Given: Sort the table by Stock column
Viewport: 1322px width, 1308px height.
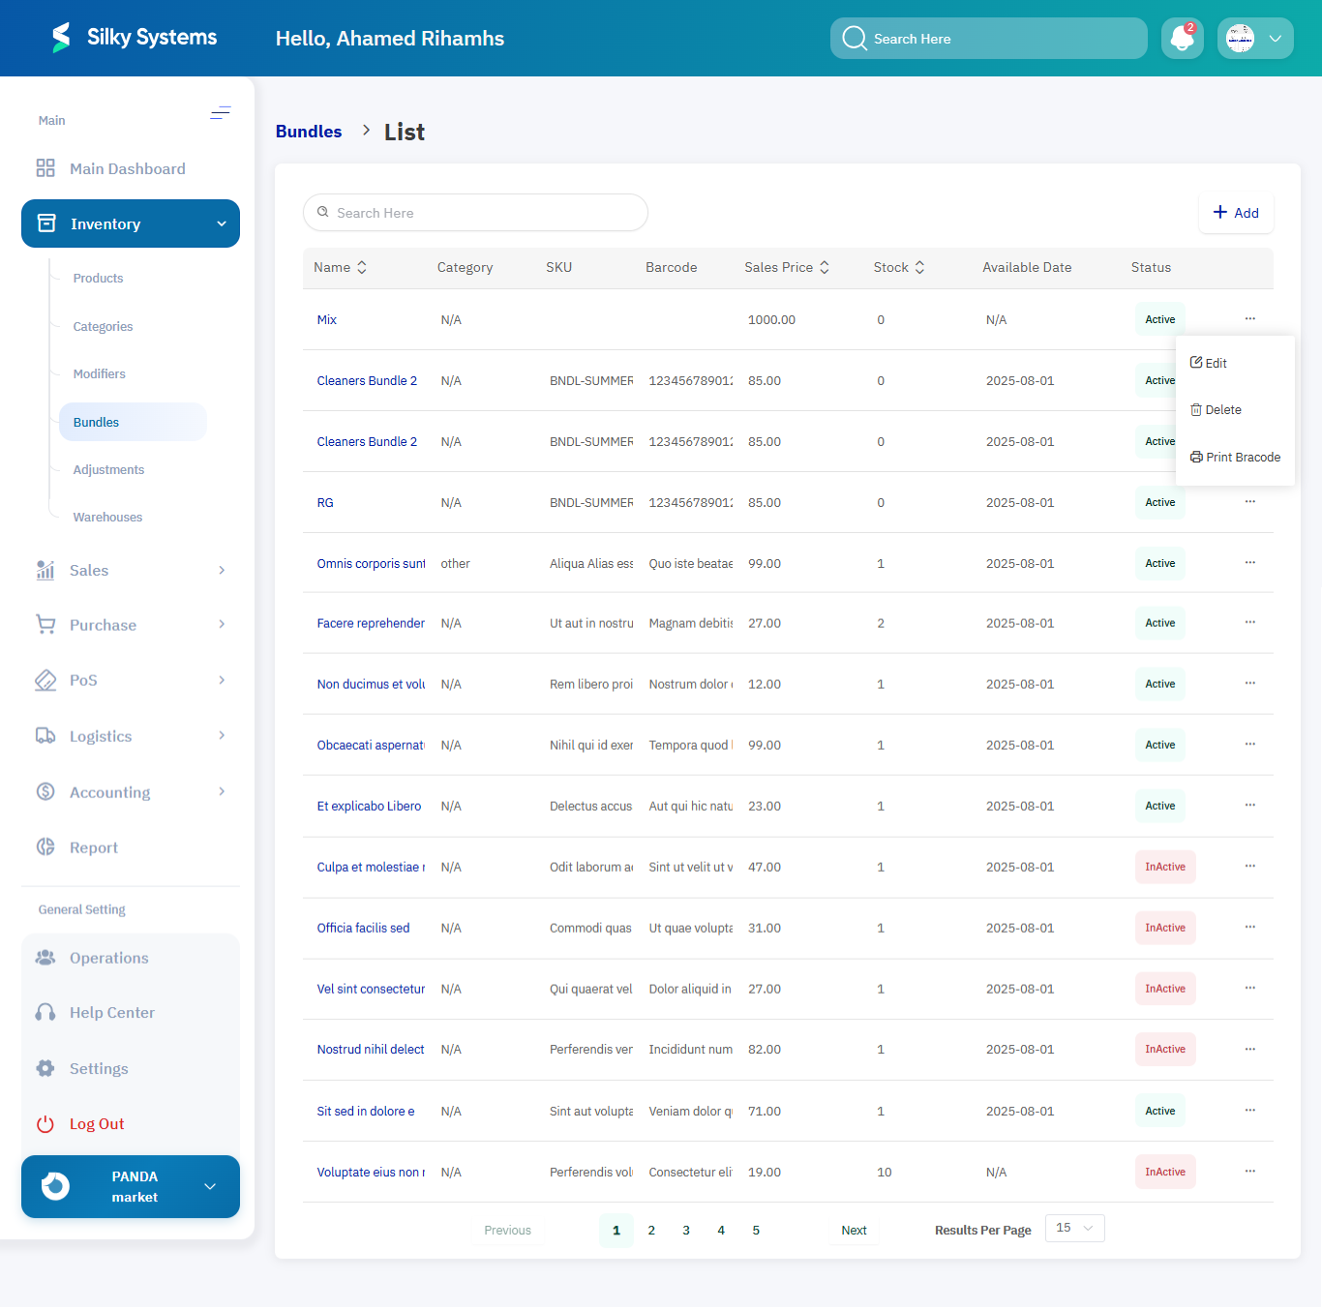Looking at the screenshot, I should (919, 268).
